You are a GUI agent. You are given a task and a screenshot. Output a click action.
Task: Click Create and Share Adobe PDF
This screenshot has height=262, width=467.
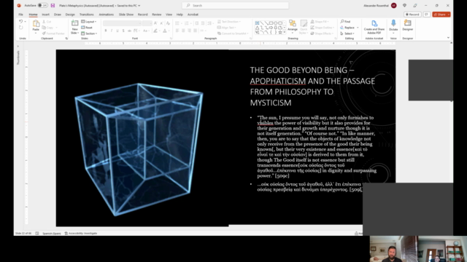point(374,27)
